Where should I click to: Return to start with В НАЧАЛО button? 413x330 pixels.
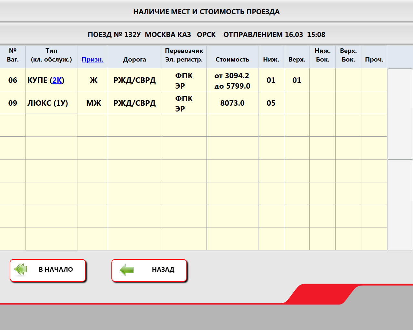[48, 270]
